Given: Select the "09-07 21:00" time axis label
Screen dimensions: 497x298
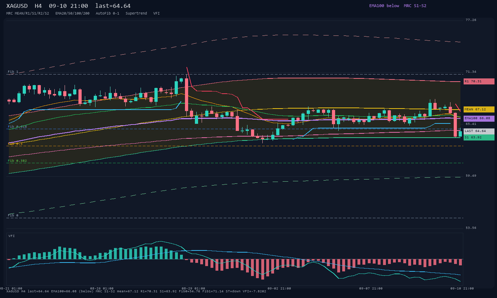Looking at the screenshot, I should pos(371,288).
